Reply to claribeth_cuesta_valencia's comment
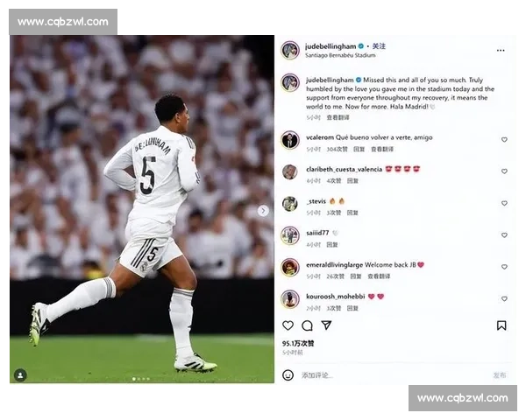Screen dimensions: 526x420 [352, 181]
